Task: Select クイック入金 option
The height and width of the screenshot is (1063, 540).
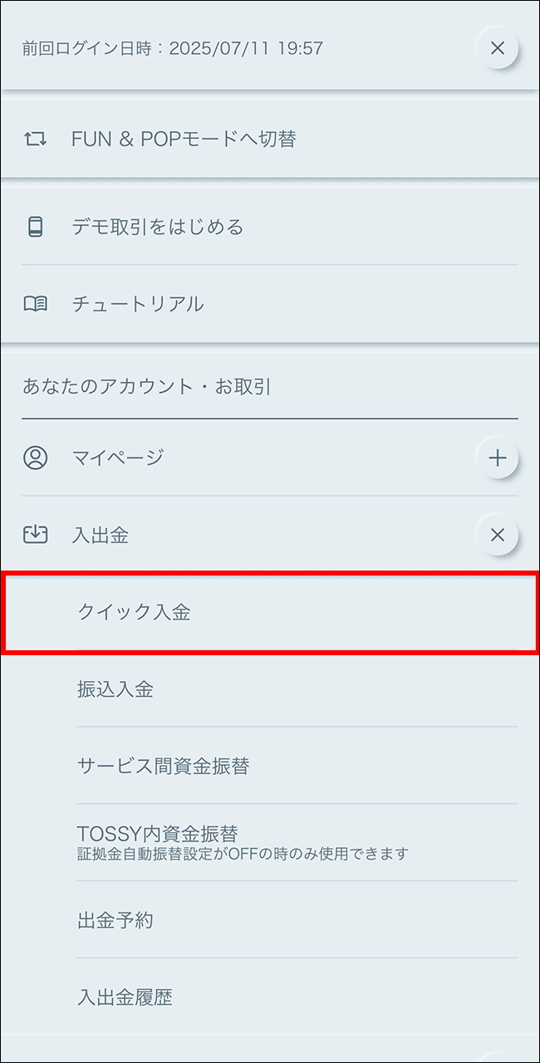Action: (135, 613)
